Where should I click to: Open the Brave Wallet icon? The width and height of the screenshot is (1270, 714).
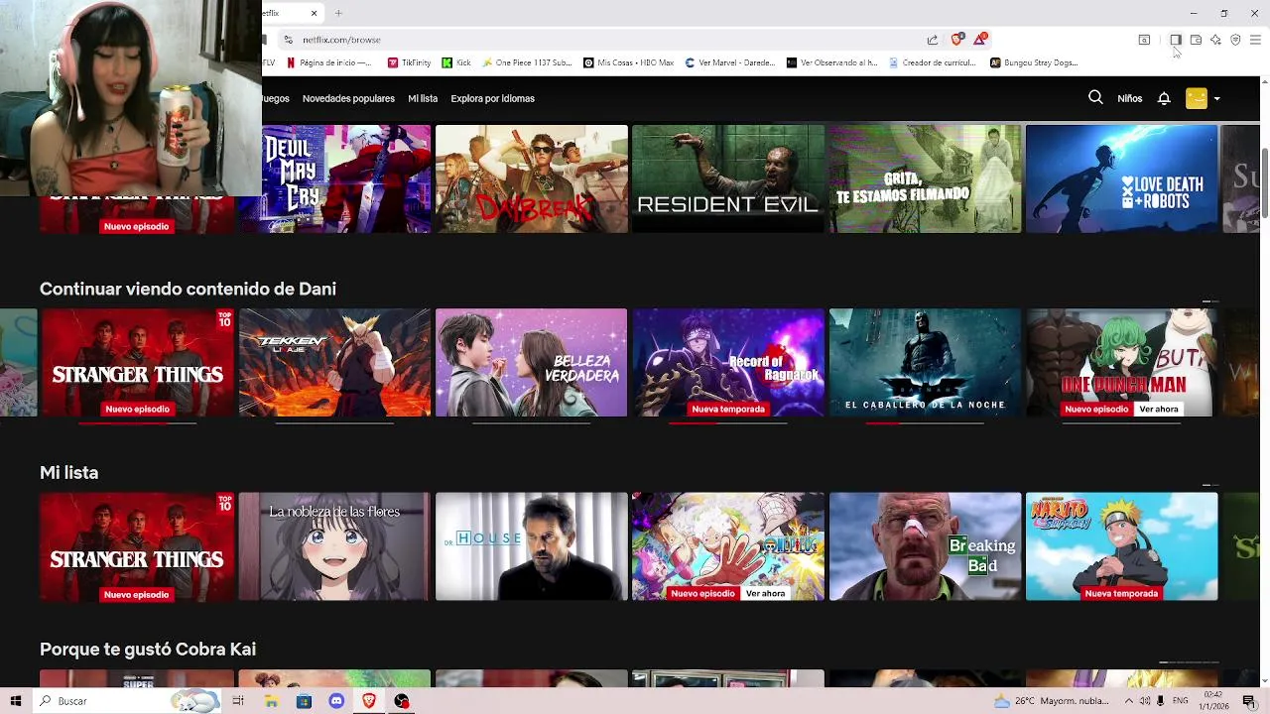click(x=1196, y=40)
